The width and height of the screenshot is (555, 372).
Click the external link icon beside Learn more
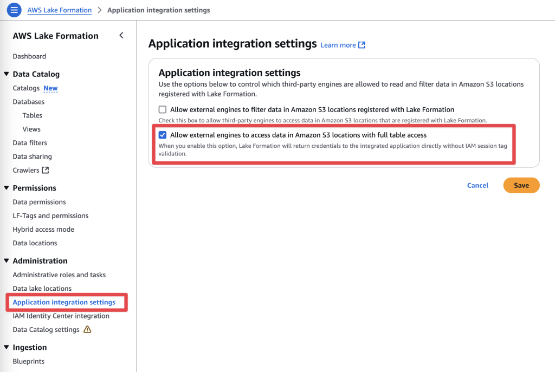click(362, 45)
